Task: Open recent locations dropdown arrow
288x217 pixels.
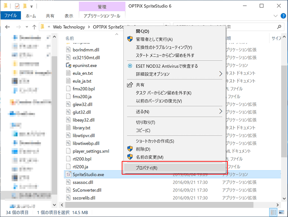Action: (x=27, y=27)
